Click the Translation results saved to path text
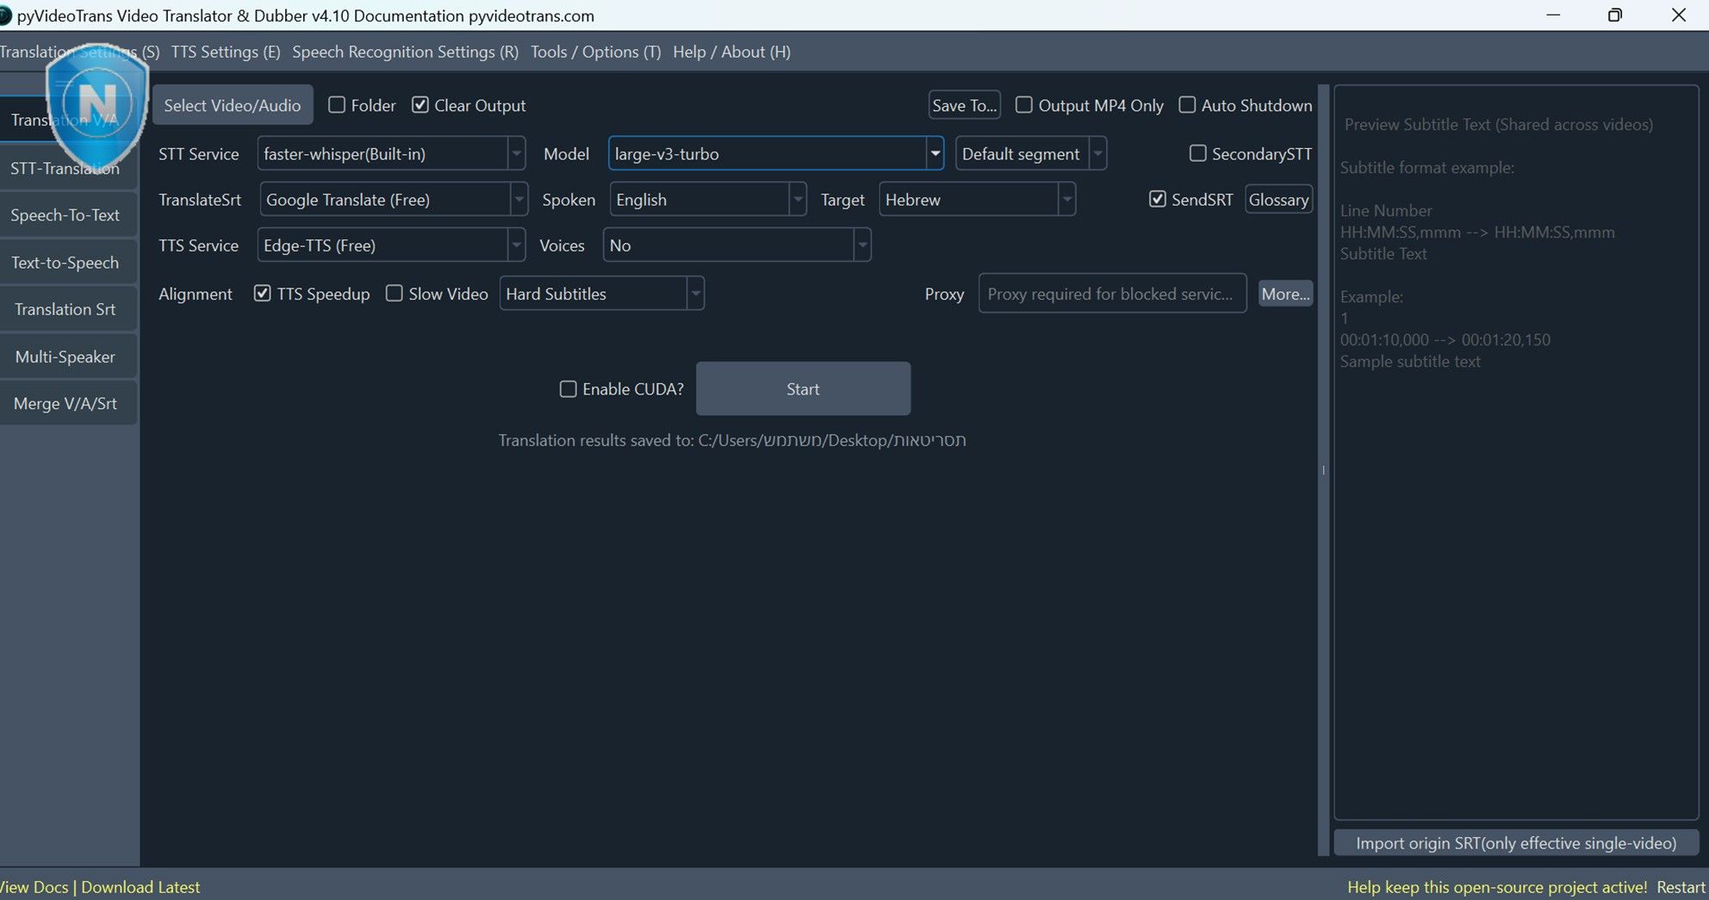The image size is (1709, 900). (x=732, y=440)
